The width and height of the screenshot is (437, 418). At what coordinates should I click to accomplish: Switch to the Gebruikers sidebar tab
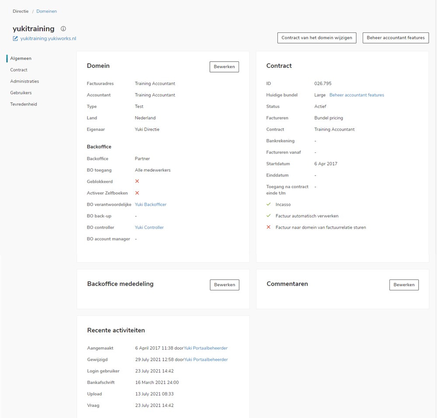pos(21,93)
